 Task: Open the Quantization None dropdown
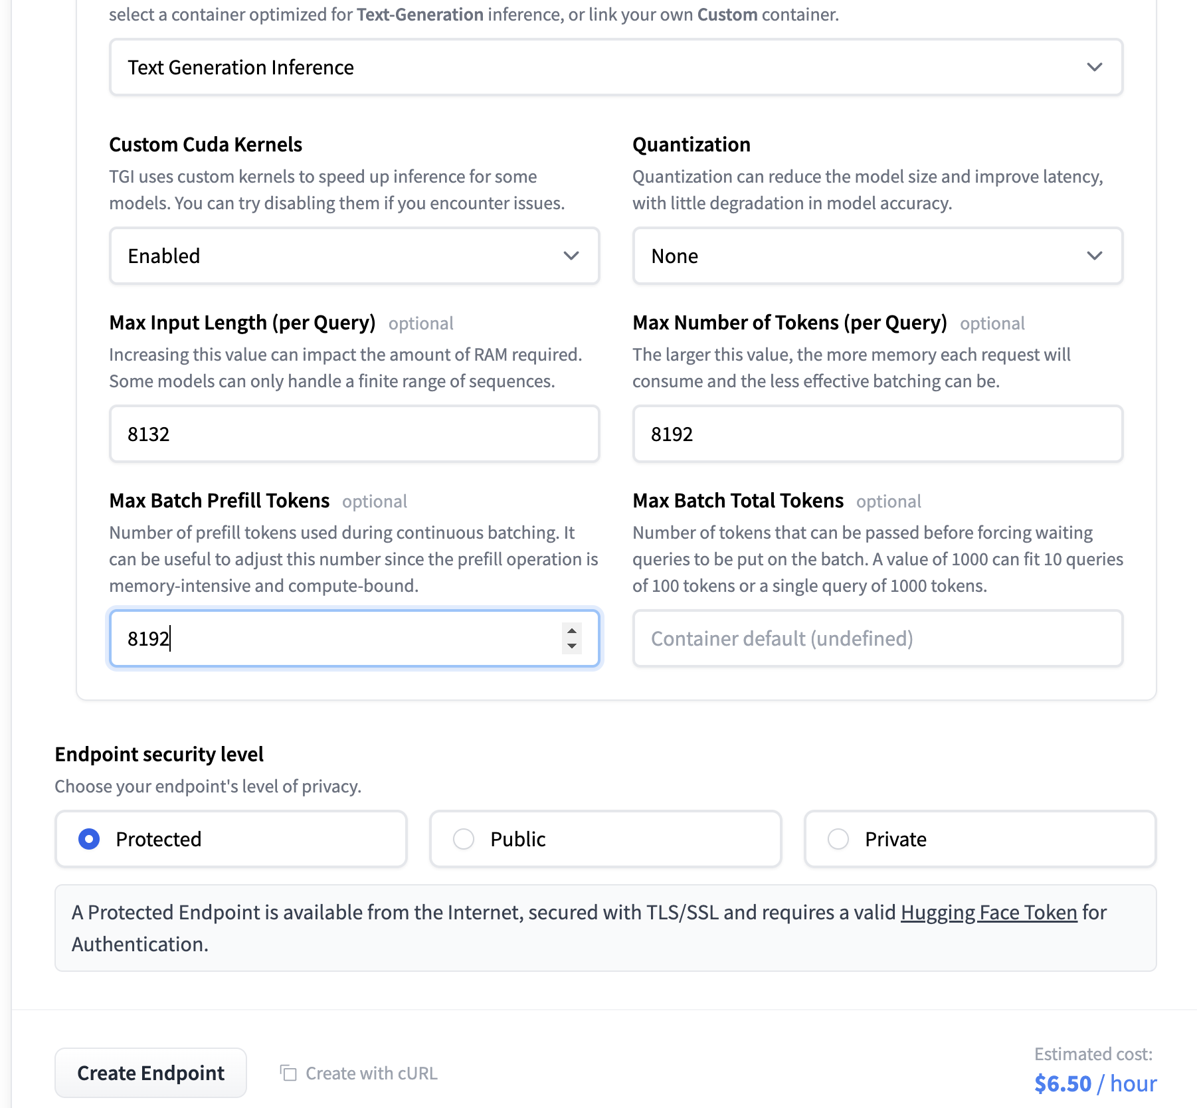point(877,256)
